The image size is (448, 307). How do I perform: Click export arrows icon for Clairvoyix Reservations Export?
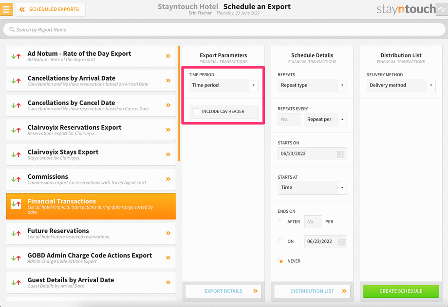coord(16,130)
